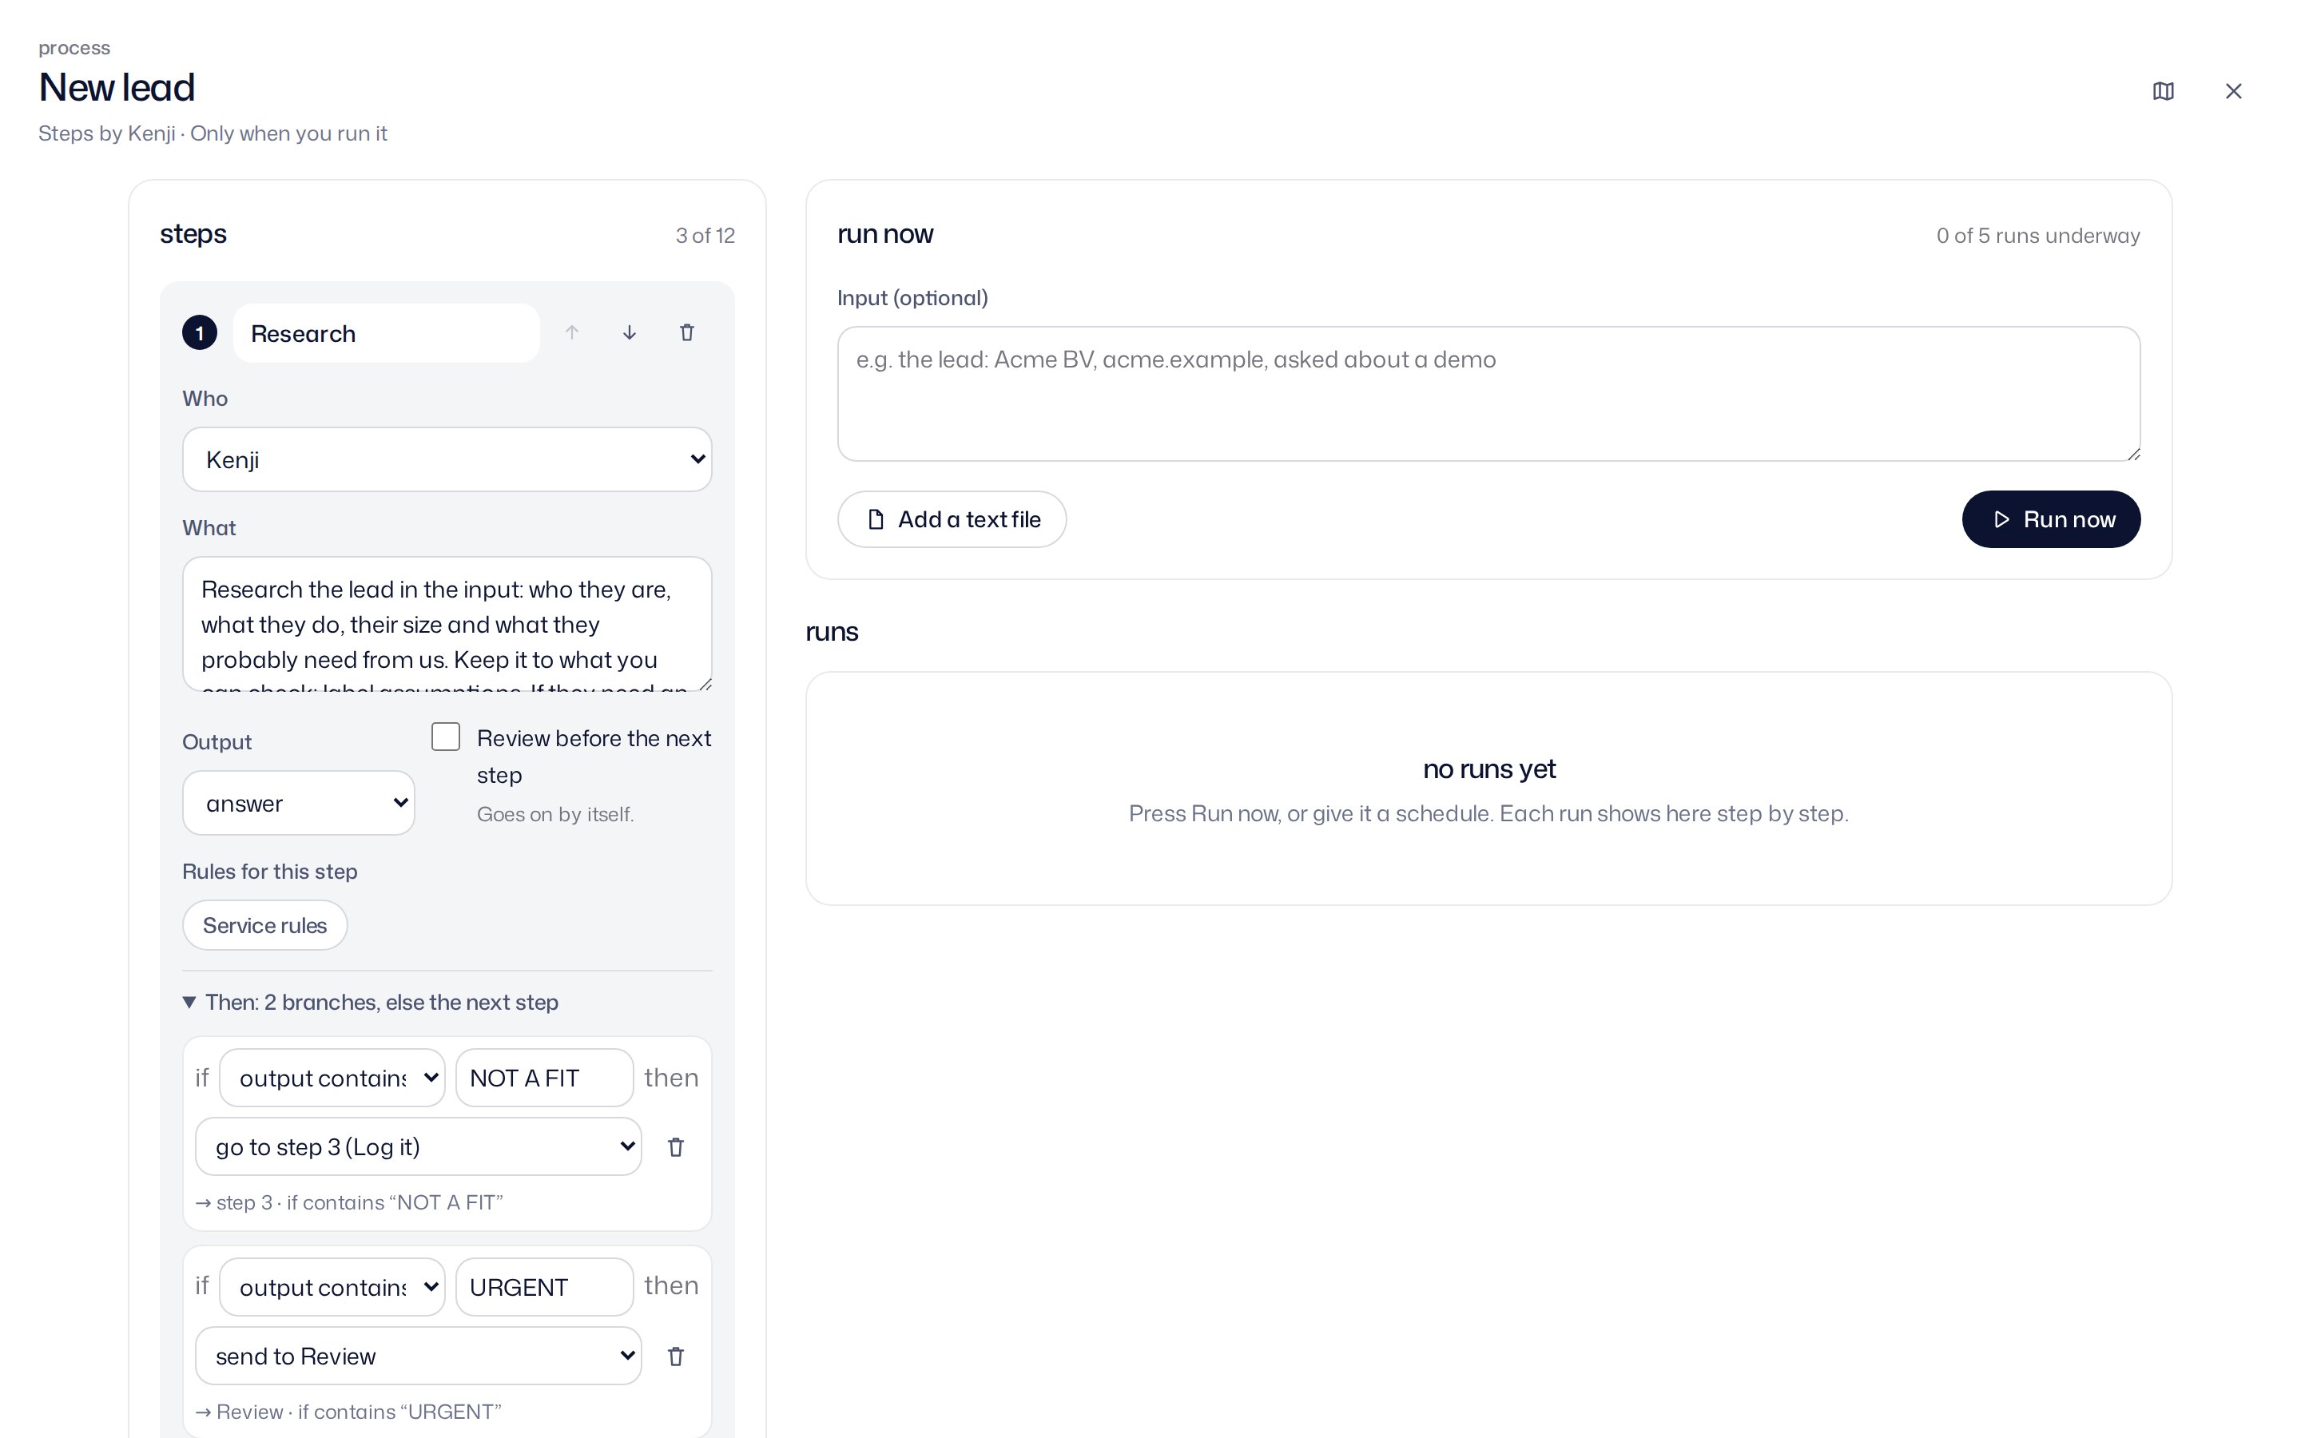Click 'Steps by Kenji · Only when you run it'
The image size is (2301, 1438).
pyautogui.click(x=213, y=133)
